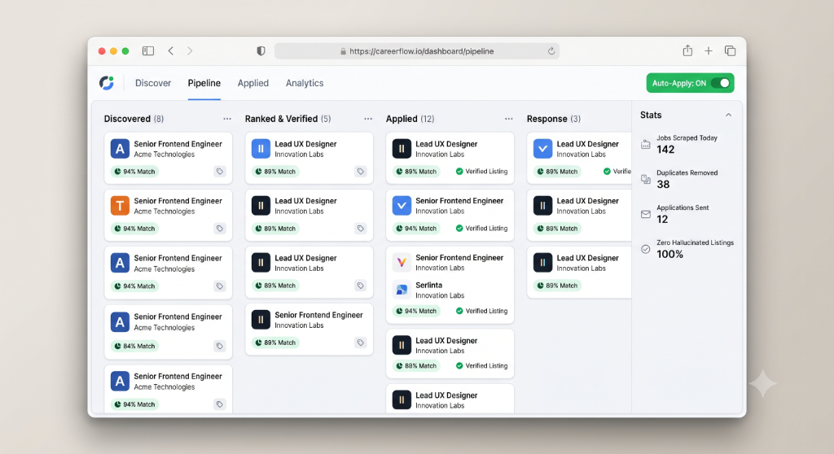Click the Applications Sent envelope icon
The image size is (834, 454).
click(646, 214)
